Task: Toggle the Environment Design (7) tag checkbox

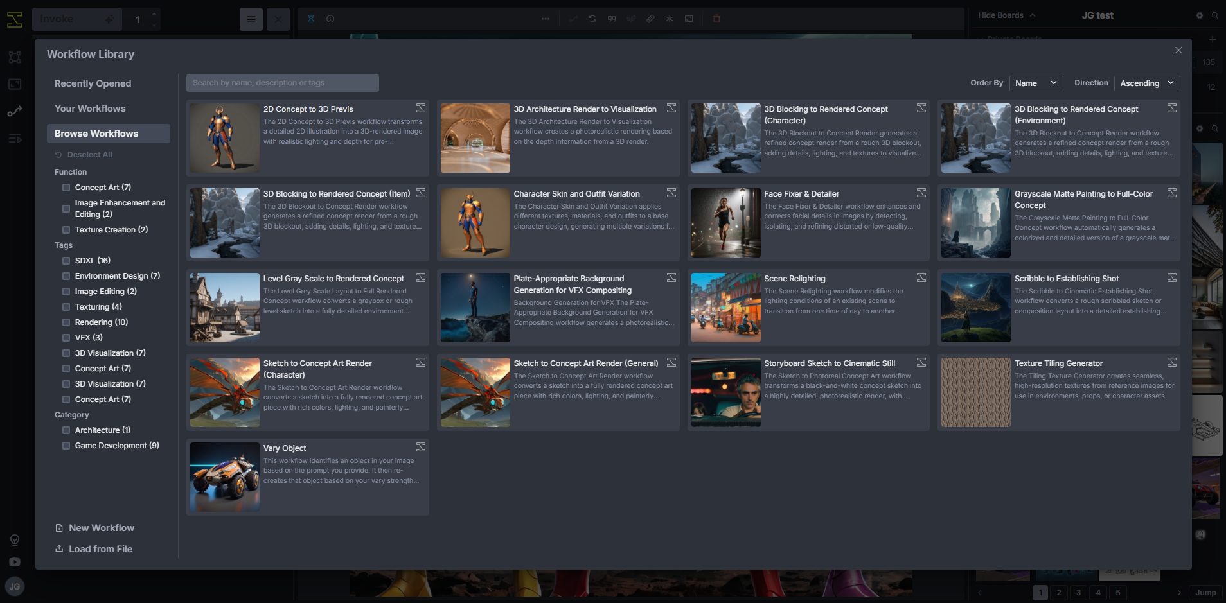Action: [x=66, y=276]
